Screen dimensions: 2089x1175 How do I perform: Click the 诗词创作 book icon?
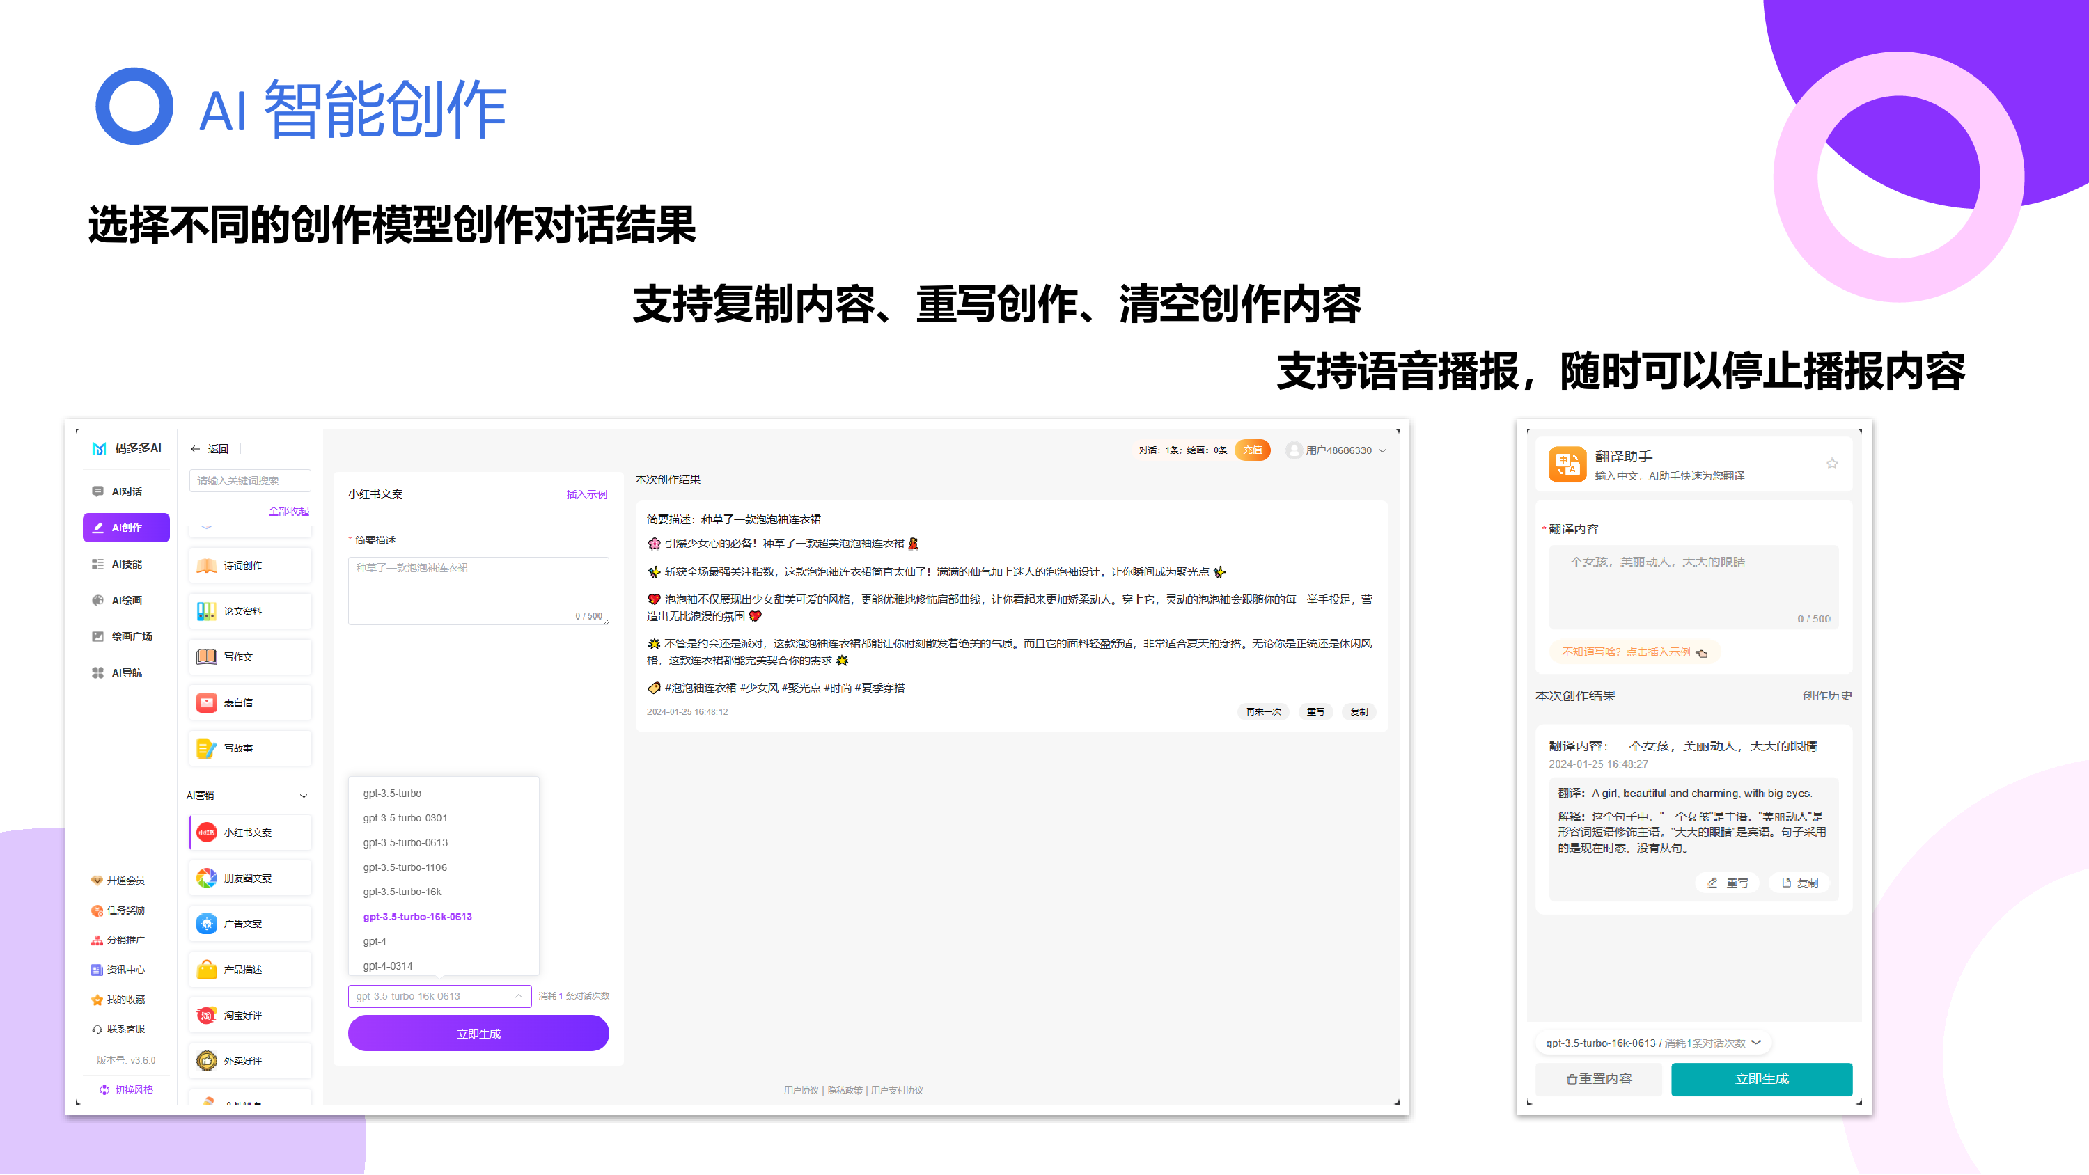tap(207, 565)
